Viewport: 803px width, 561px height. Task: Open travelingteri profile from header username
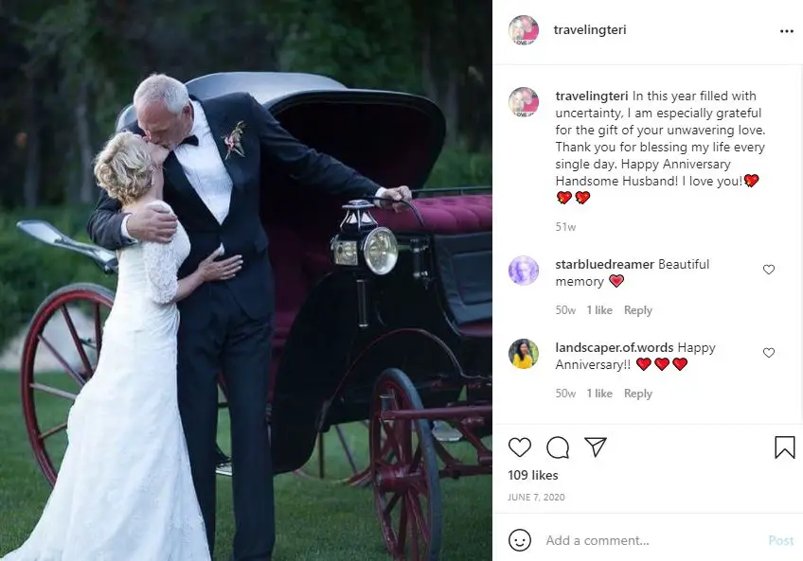pos(589,29)
